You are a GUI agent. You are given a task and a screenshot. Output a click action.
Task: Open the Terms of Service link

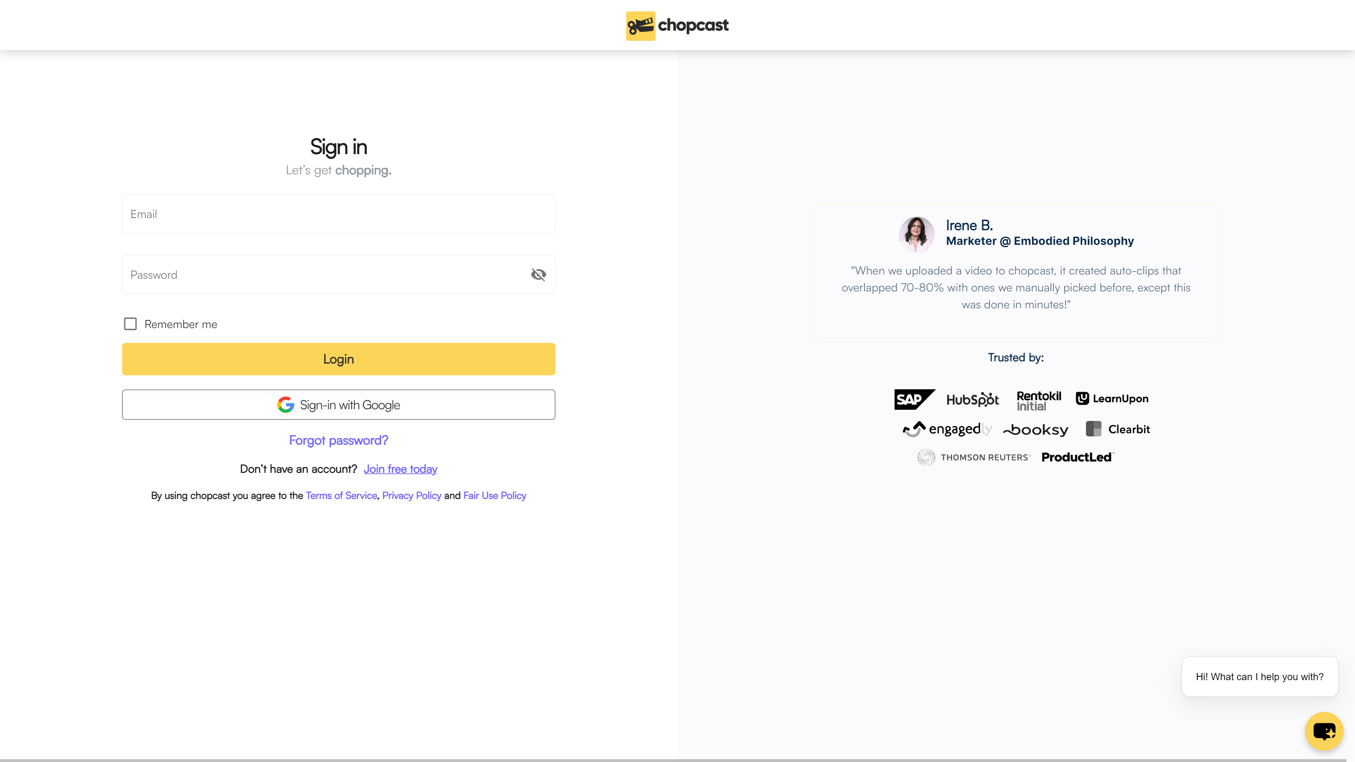click(341, 495)
